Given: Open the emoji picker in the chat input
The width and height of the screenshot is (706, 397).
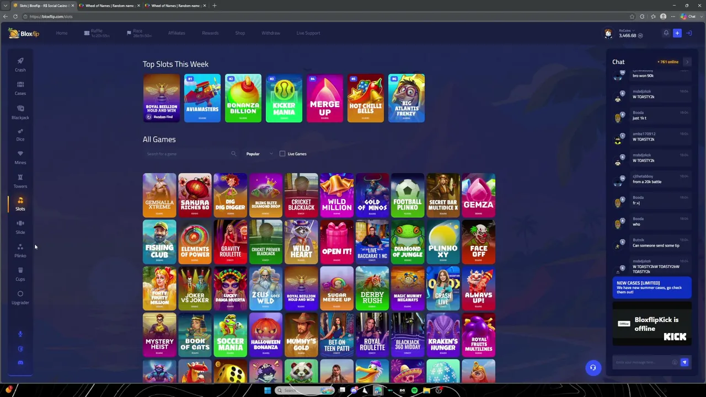Looking at the screenshot, I should pos(675,362).
